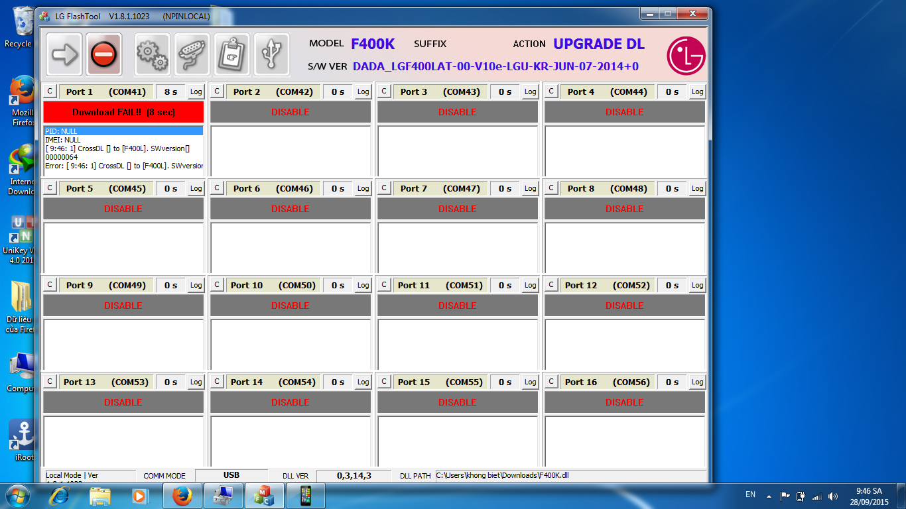Viewport: 906px width, 509px height.
Task: Open the EN language indicator
Action: click(751, 495)
